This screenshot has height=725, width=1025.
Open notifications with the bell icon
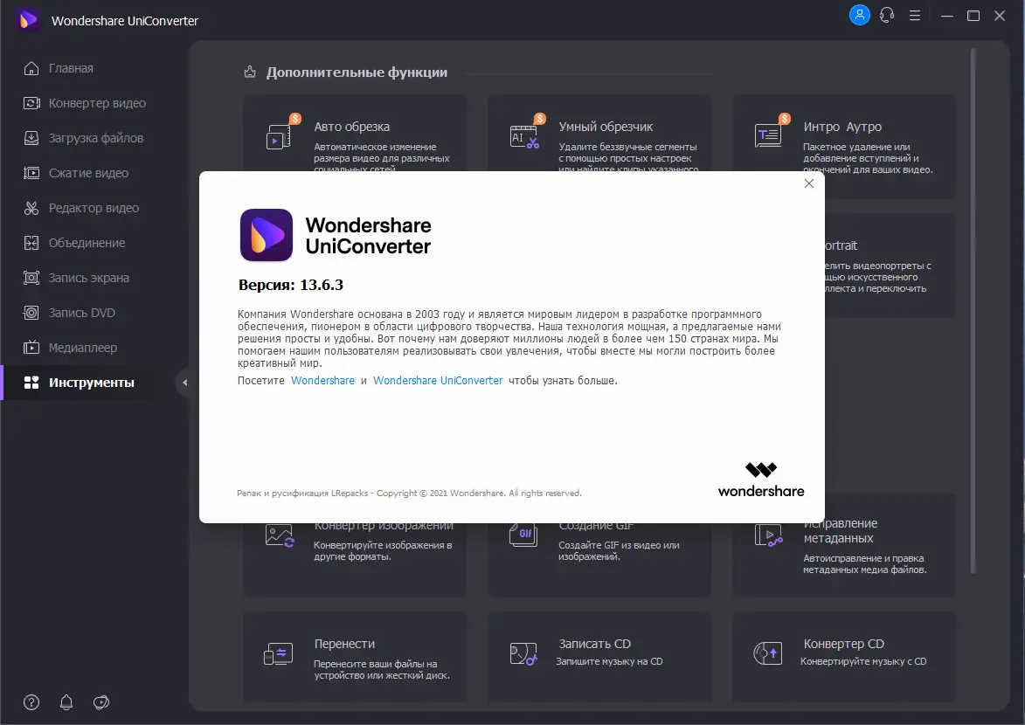(66, 702)
